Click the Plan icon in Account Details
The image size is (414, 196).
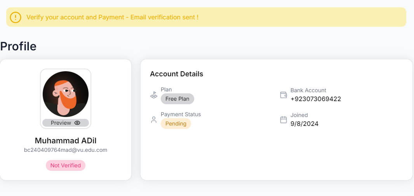click(x=154, y=95)
